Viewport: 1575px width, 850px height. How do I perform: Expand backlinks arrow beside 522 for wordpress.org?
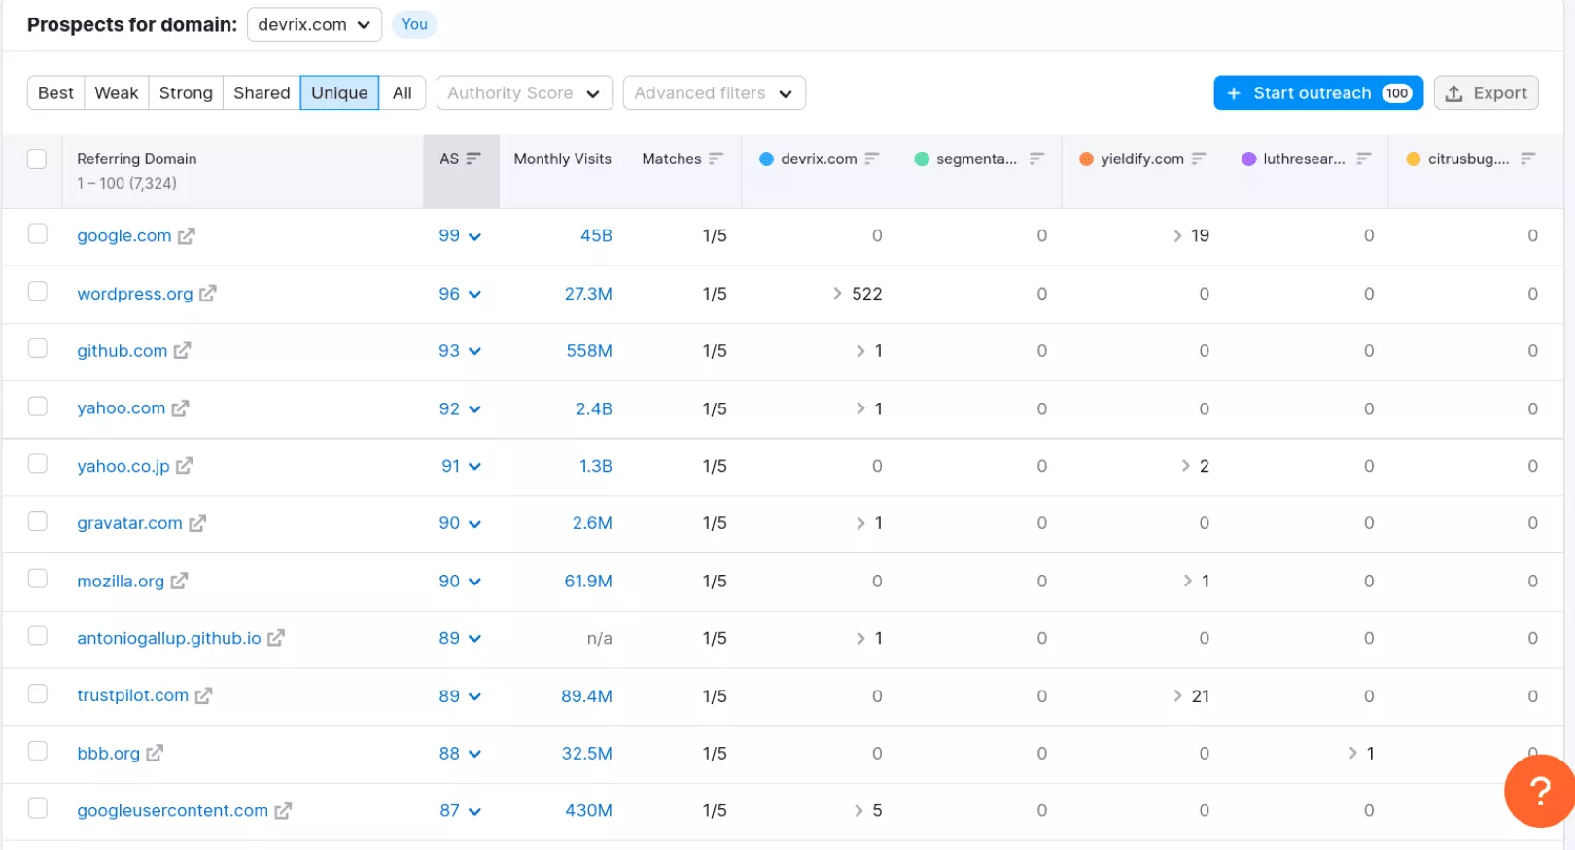pos(837,293)
